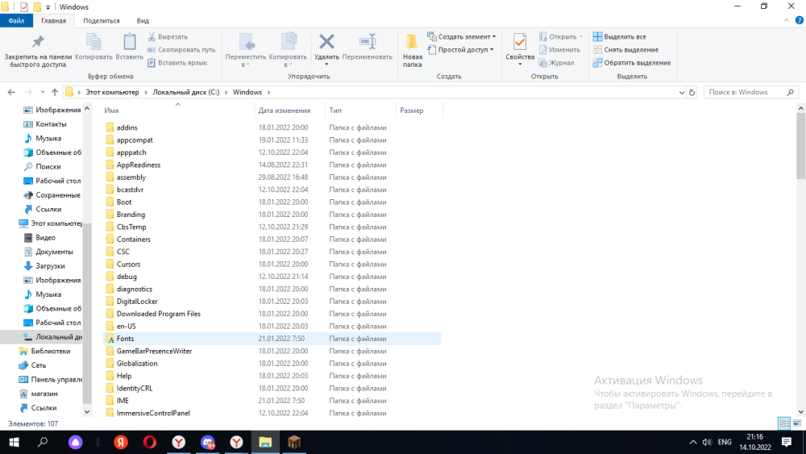Click Скопировать путь command
Viewport: 806px width, 454px height.
pyautogui.click(x=181, y=50)
